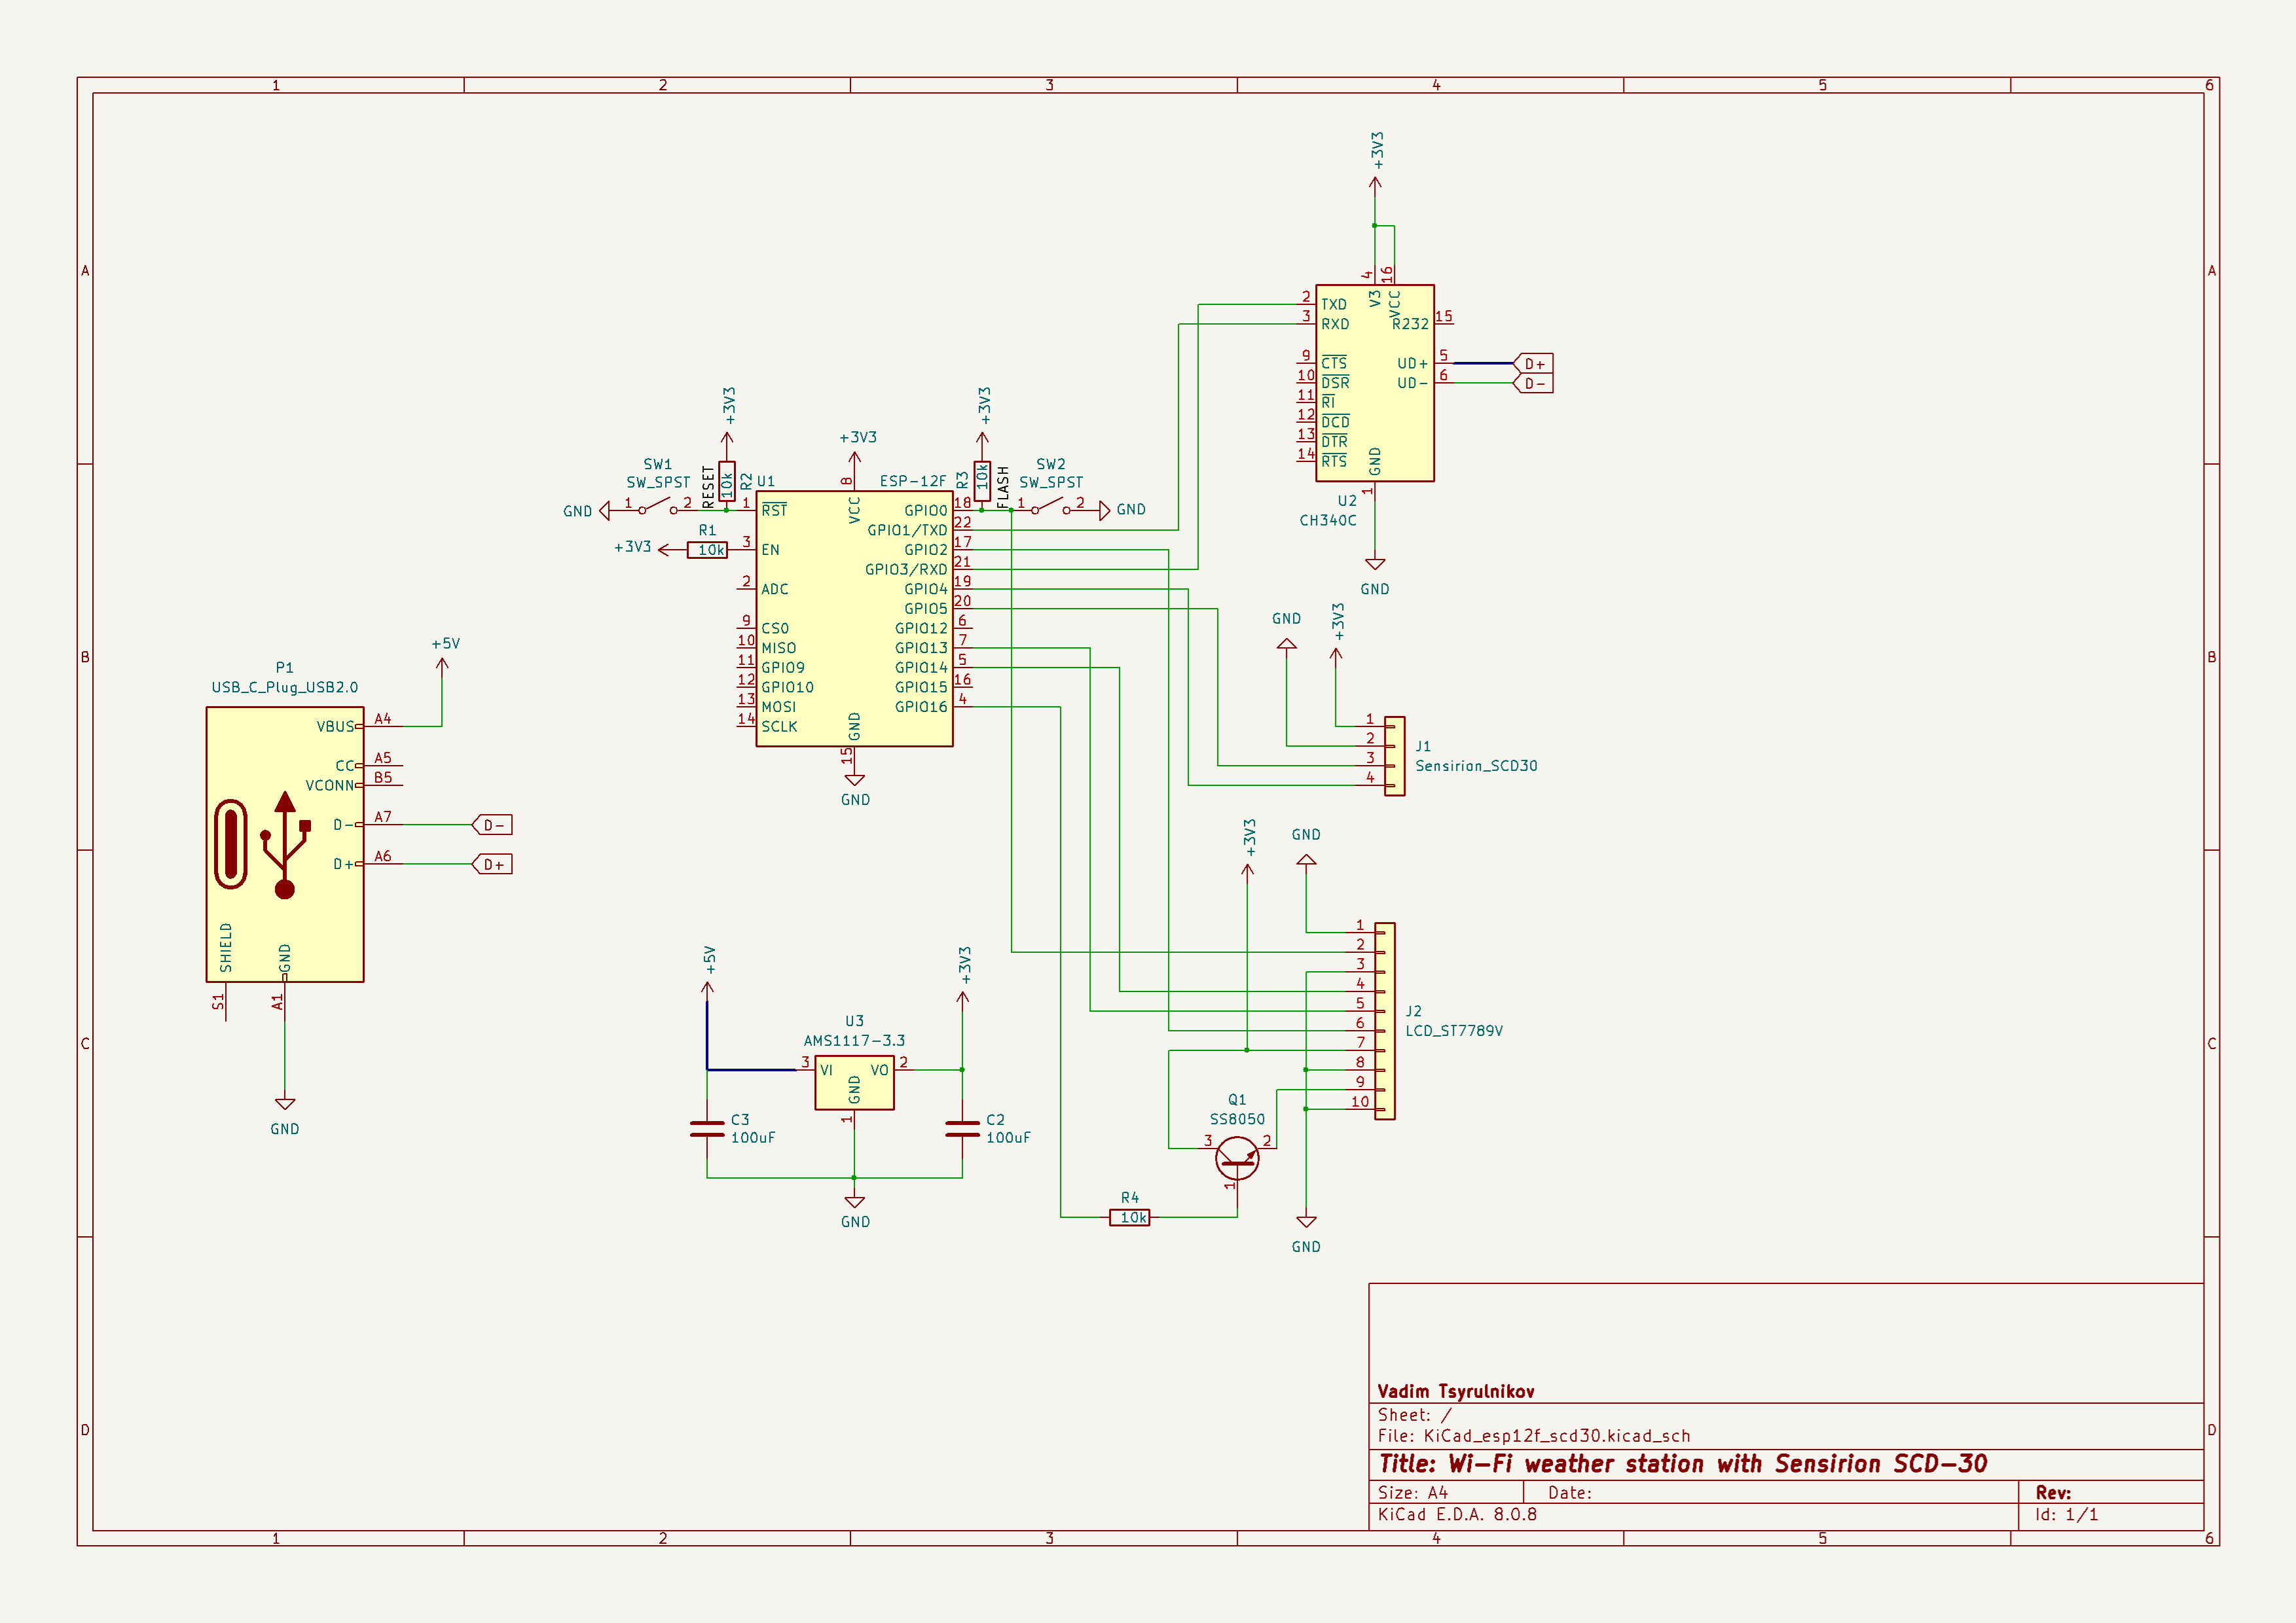The image size is (2296, 1623).
Task: Select the CH340C chip U2 symbol
Action: click(x=1374, y=383)
